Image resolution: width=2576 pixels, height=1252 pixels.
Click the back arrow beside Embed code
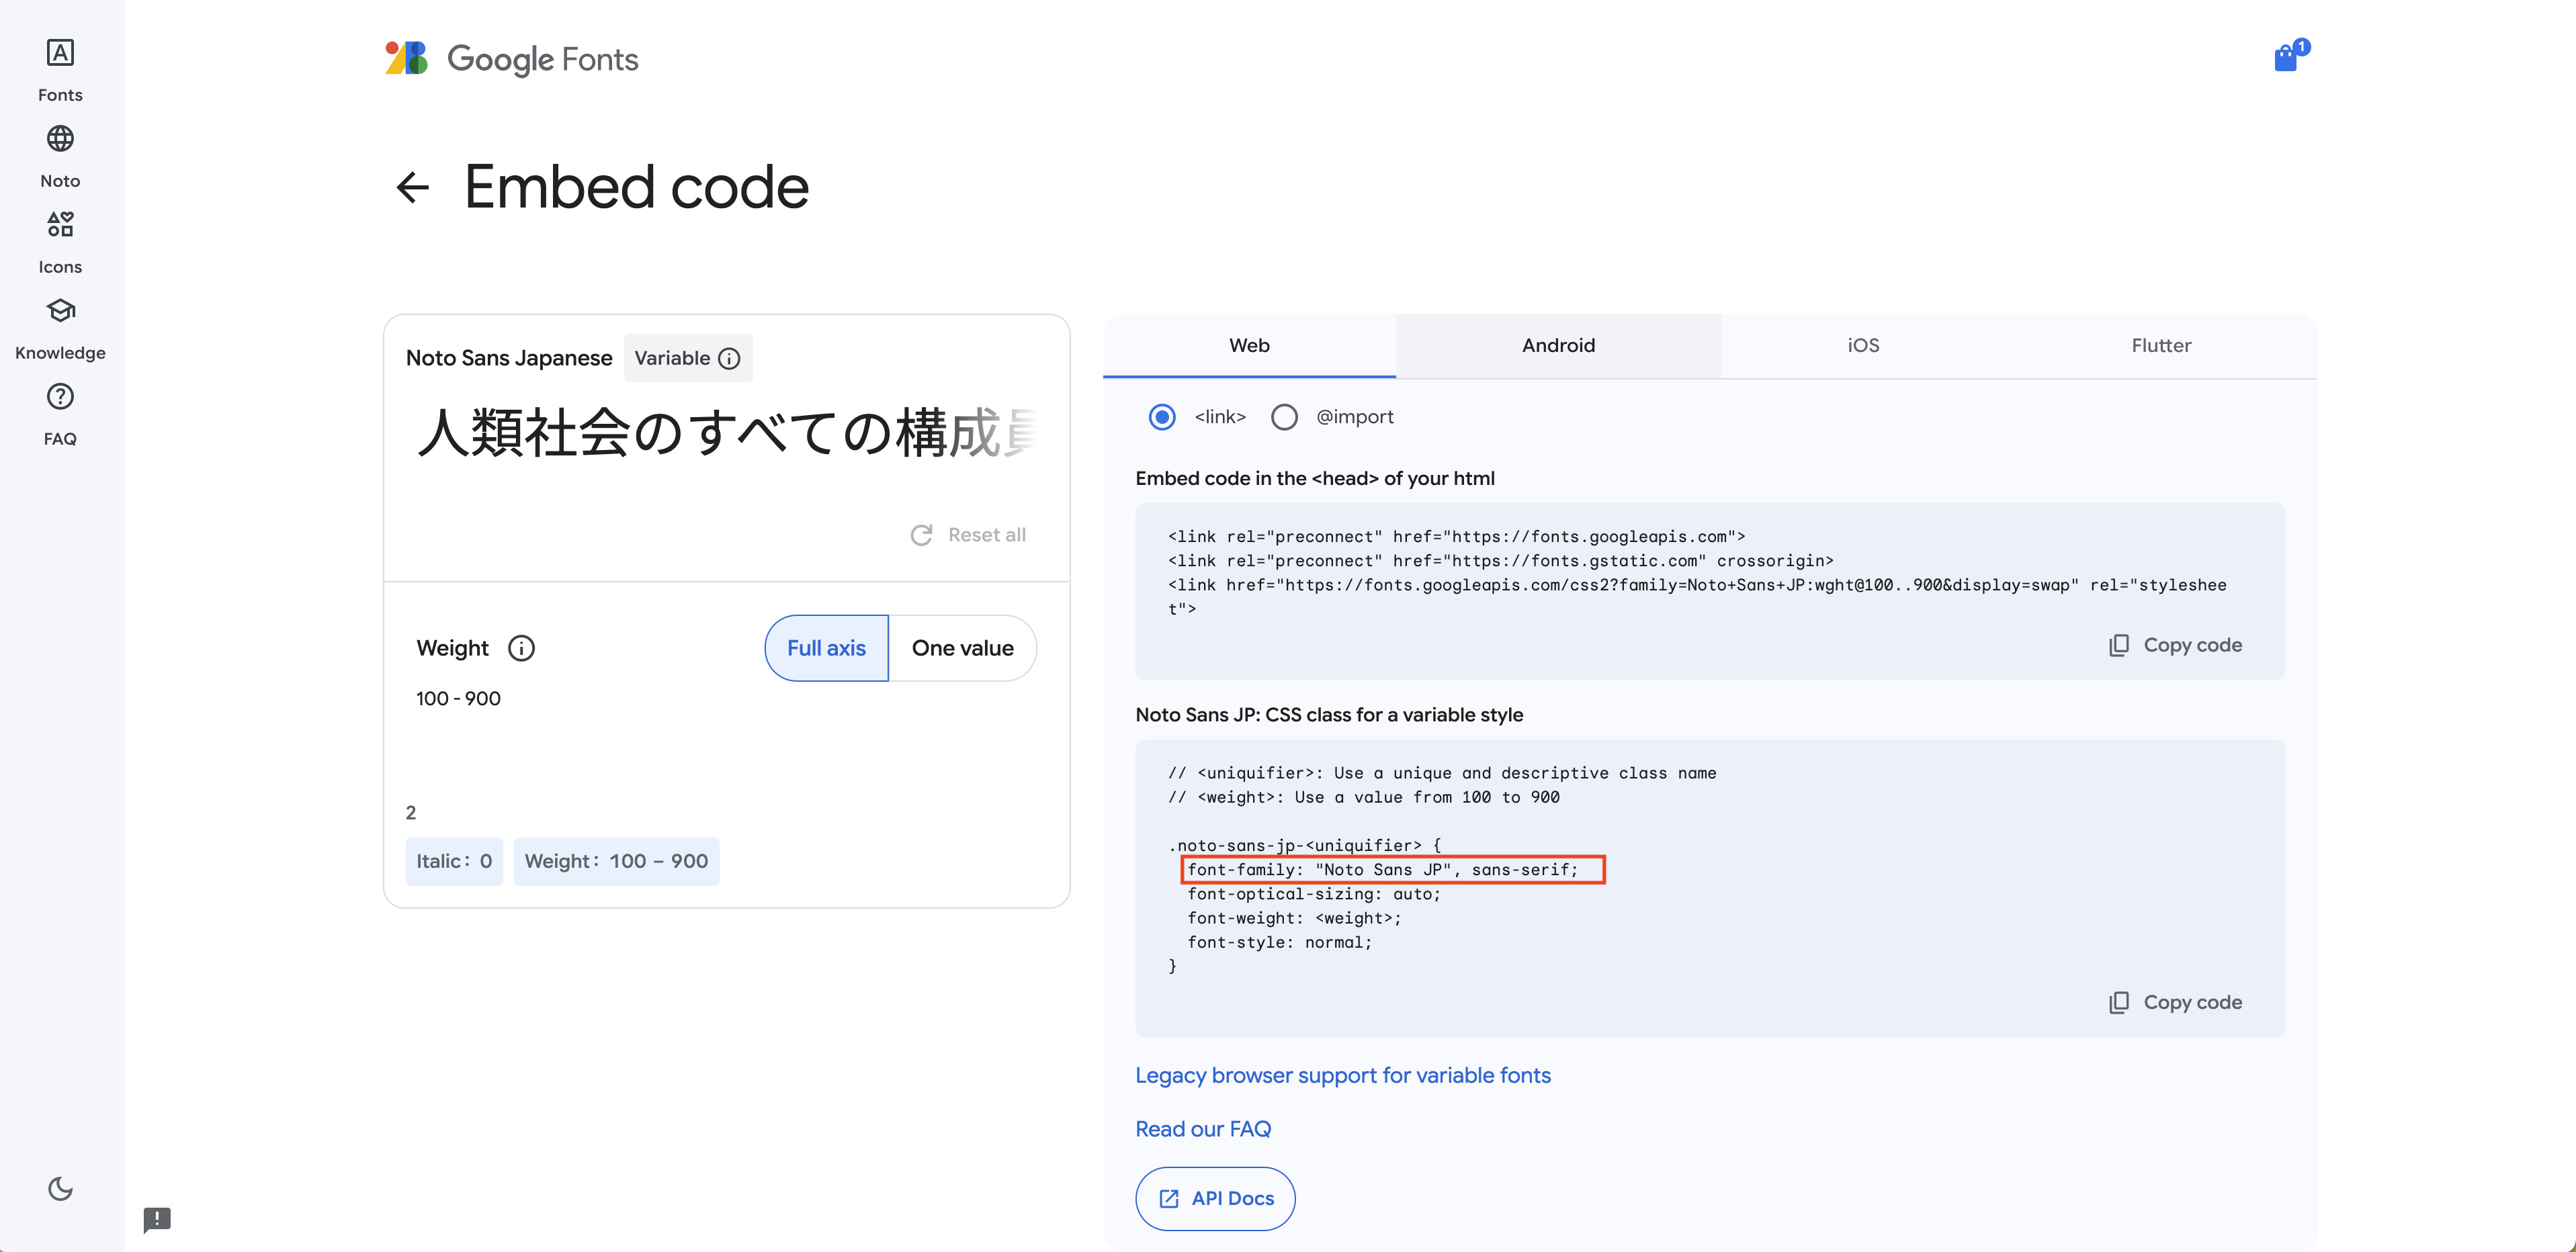[x=413, y=187]
